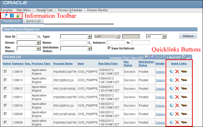Click the previous rows arrow beside First
The image size is (203, 127).
pos(164,57)
